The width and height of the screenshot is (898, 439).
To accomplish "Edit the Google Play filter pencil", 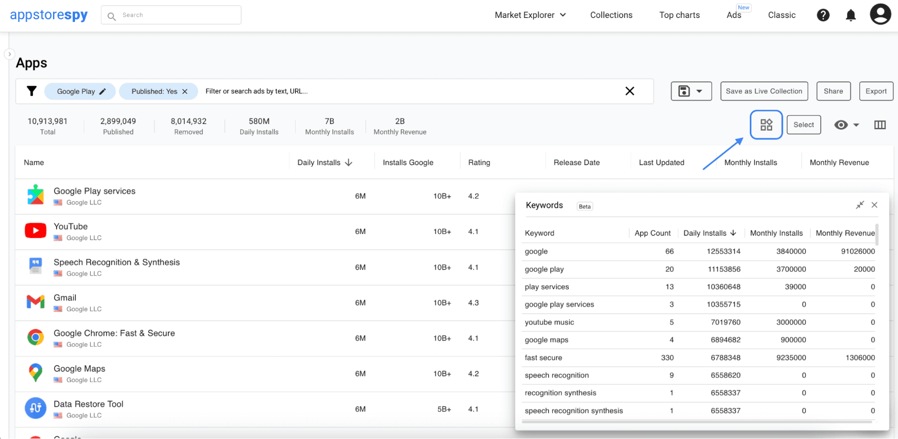I will click(103, 92).
